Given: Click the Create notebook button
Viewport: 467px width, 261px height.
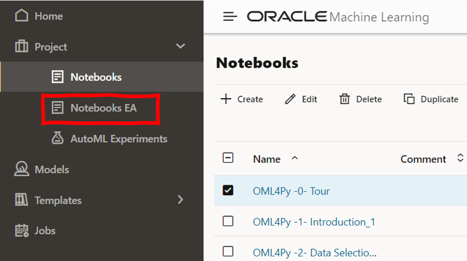Looking at the screenshot, I should pos(242,99).
